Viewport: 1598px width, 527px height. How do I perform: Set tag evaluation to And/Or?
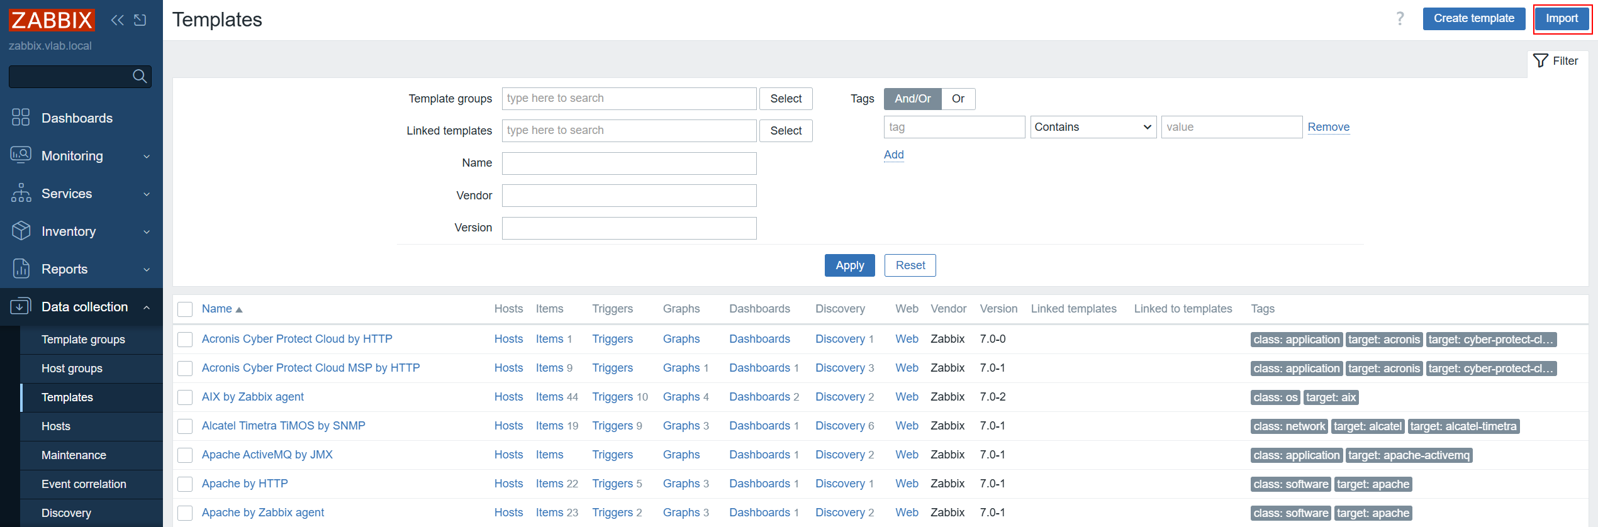(913, 99)
